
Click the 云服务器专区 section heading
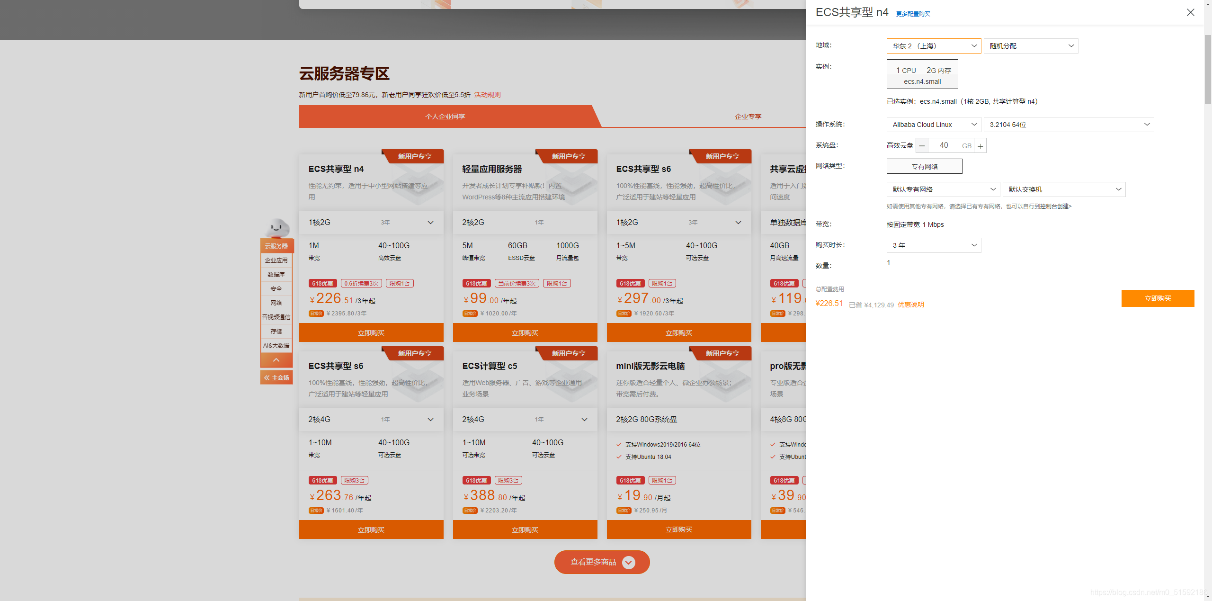(344, 73)
